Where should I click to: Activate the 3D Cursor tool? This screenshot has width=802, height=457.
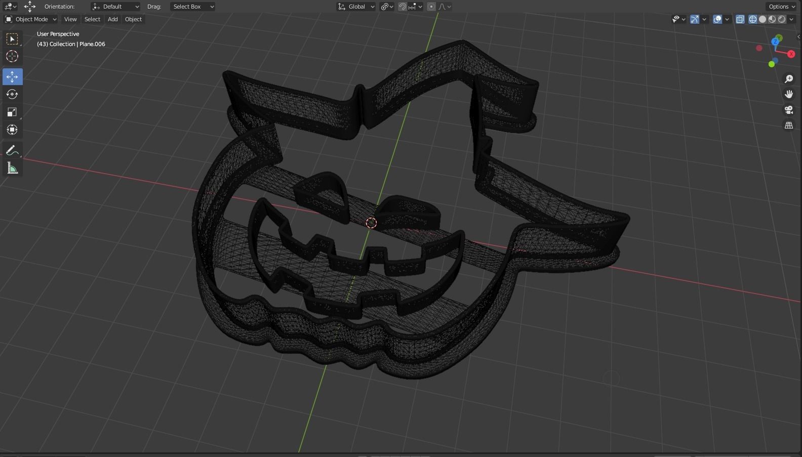[x=12, y=57]
